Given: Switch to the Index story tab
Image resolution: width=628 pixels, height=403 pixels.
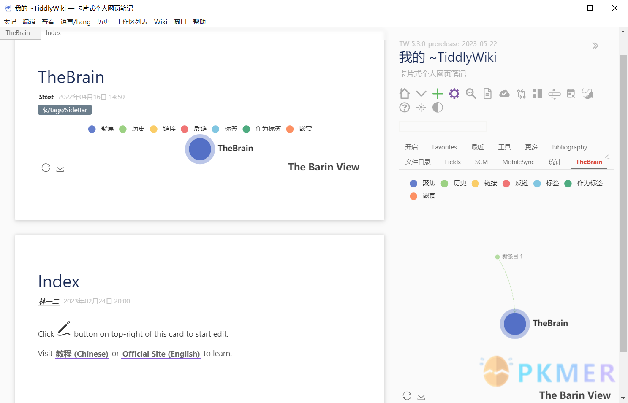Looking at the screenshot, I should 53,33.
